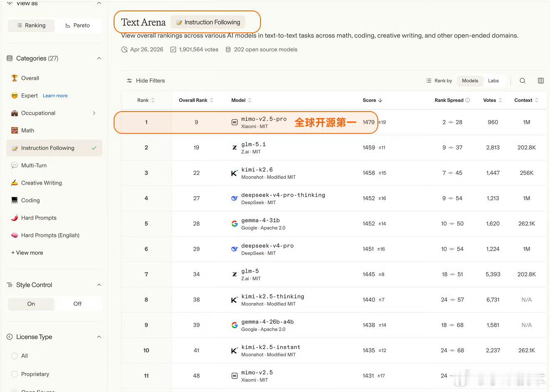Click the 6,731 votes value

[x=493, y=300]
